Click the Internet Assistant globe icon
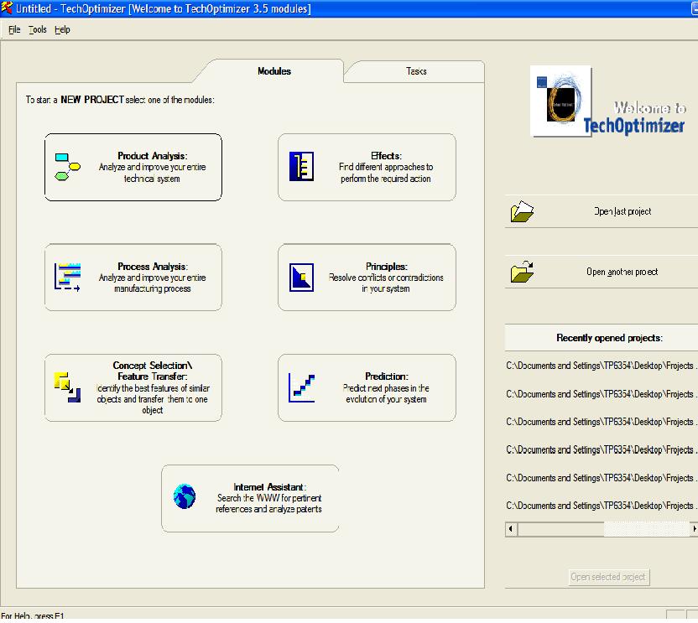The image size is (698, 623). pyautogui.click(x=185, y=496)
